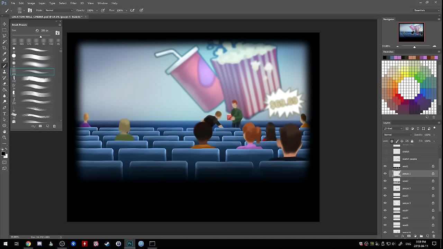Screen dimensions: 443x249
Task: Delete brush using Brush Presets trash icon
Action: coord(54,126)
